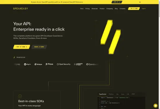Screen dimensions: 160x109
Task: Open the round chat widget icon
Action: pyautogui.click(x=155, y=106)
